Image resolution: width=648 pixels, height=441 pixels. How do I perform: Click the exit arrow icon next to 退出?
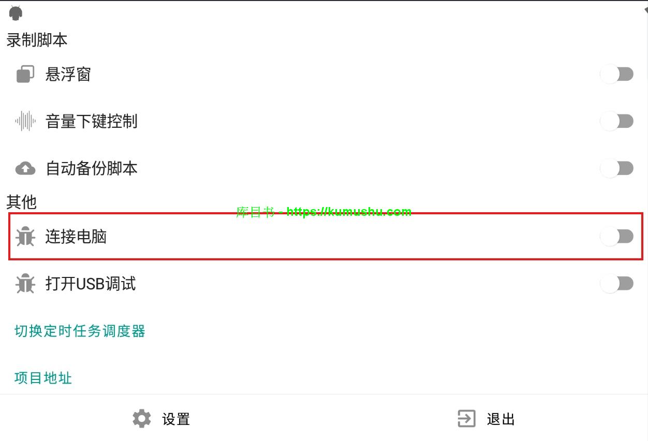coord(466,419)
